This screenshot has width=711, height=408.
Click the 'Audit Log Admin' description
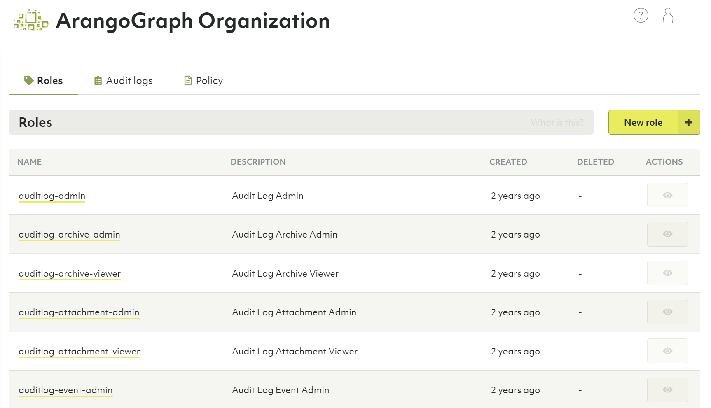click(x=268, y=196)
